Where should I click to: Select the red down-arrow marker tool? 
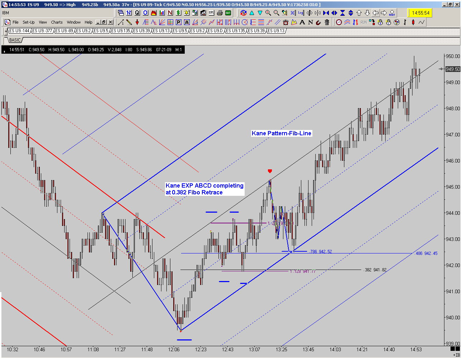pyautogui.click(x=137, y=22)
